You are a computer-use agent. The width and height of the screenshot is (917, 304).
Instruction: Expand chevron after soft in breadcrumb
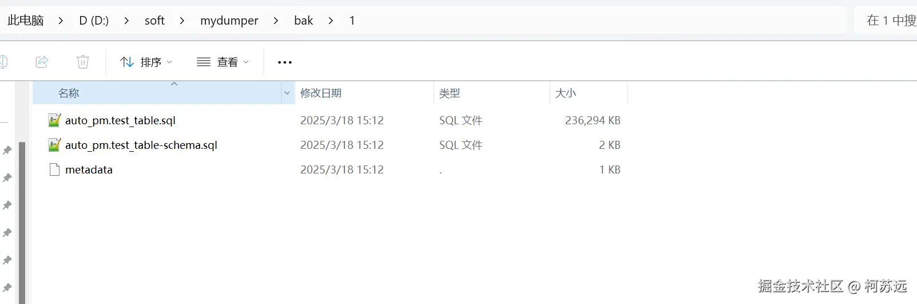[x=182, y=21]
